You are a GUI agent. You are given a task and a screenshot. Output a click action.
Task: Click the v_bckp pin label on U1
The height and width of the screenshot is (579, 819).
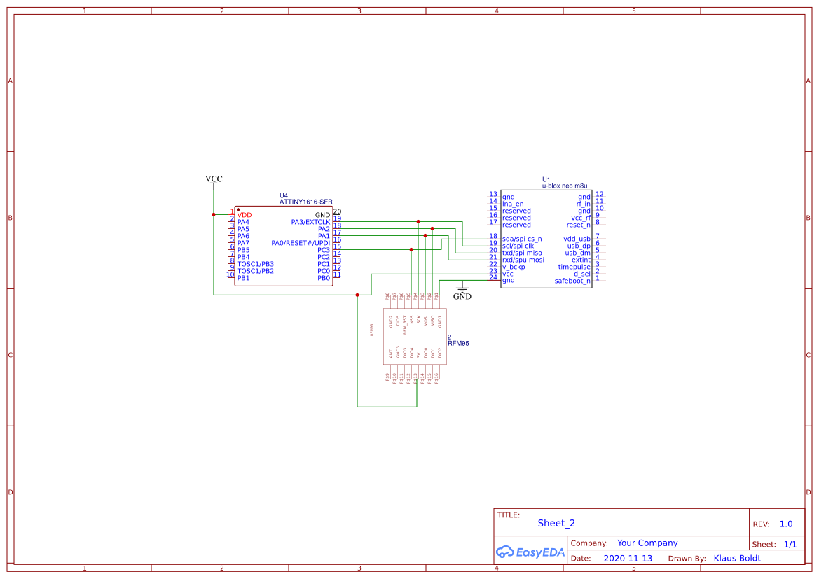point(512,267)
